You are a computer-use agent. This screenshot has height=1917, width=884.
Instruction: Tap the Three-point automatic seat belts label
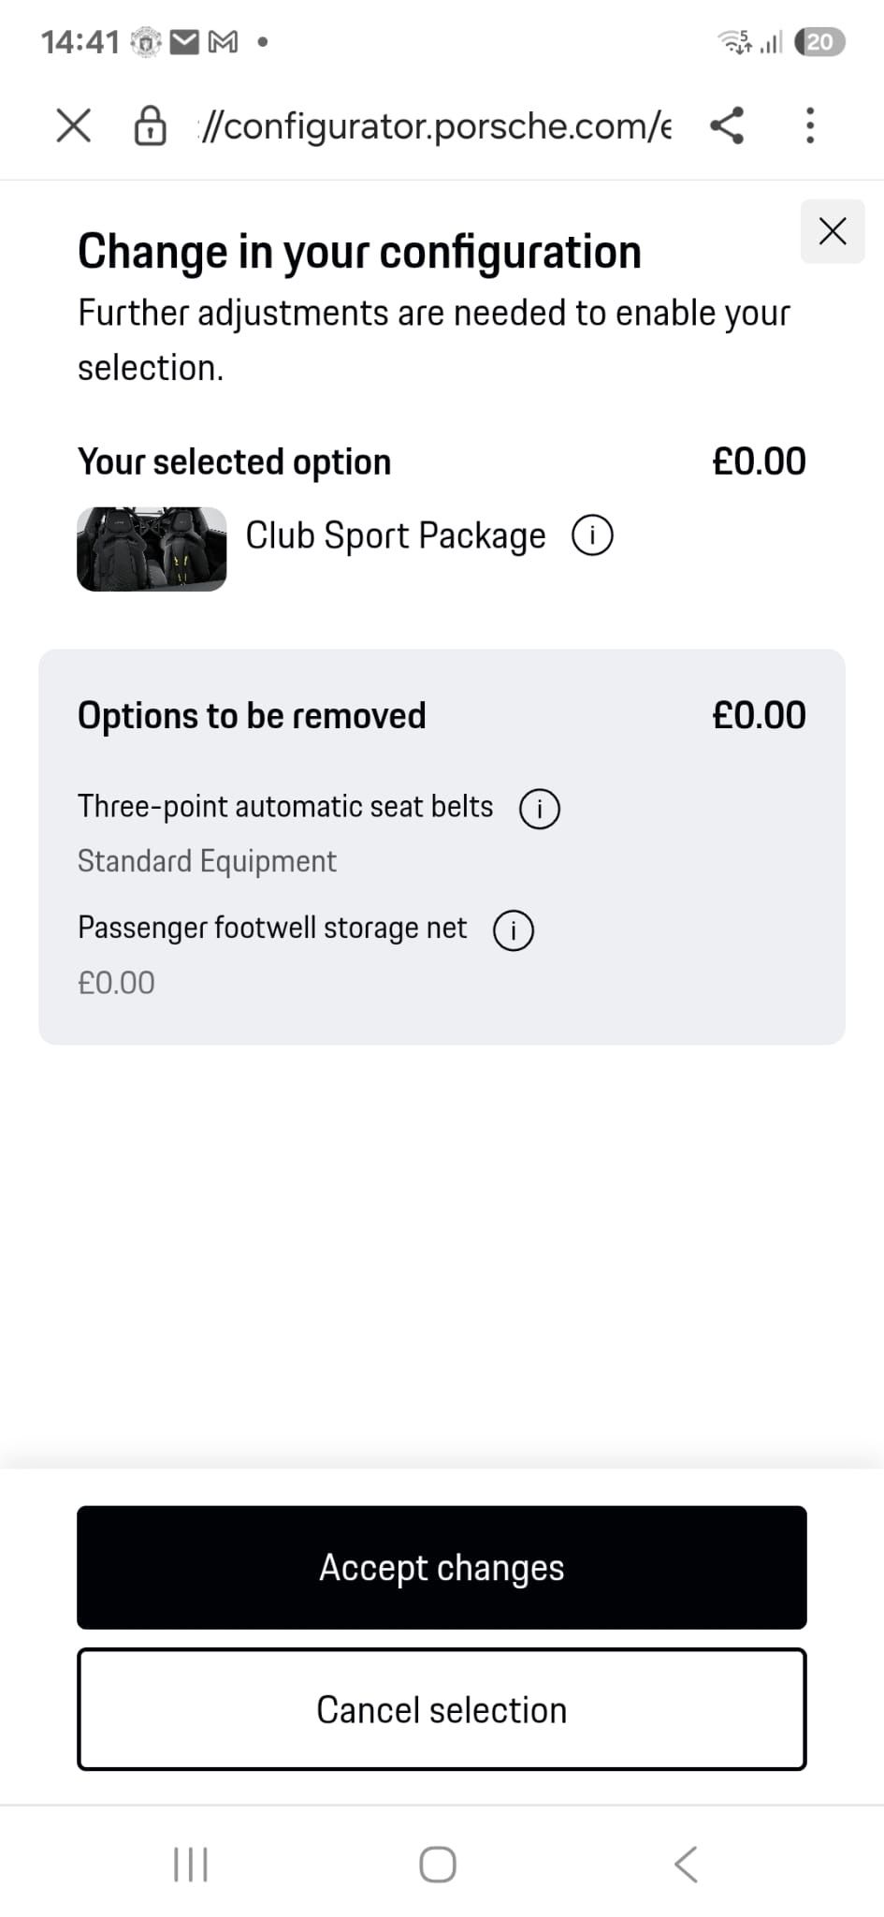[285, 807]
